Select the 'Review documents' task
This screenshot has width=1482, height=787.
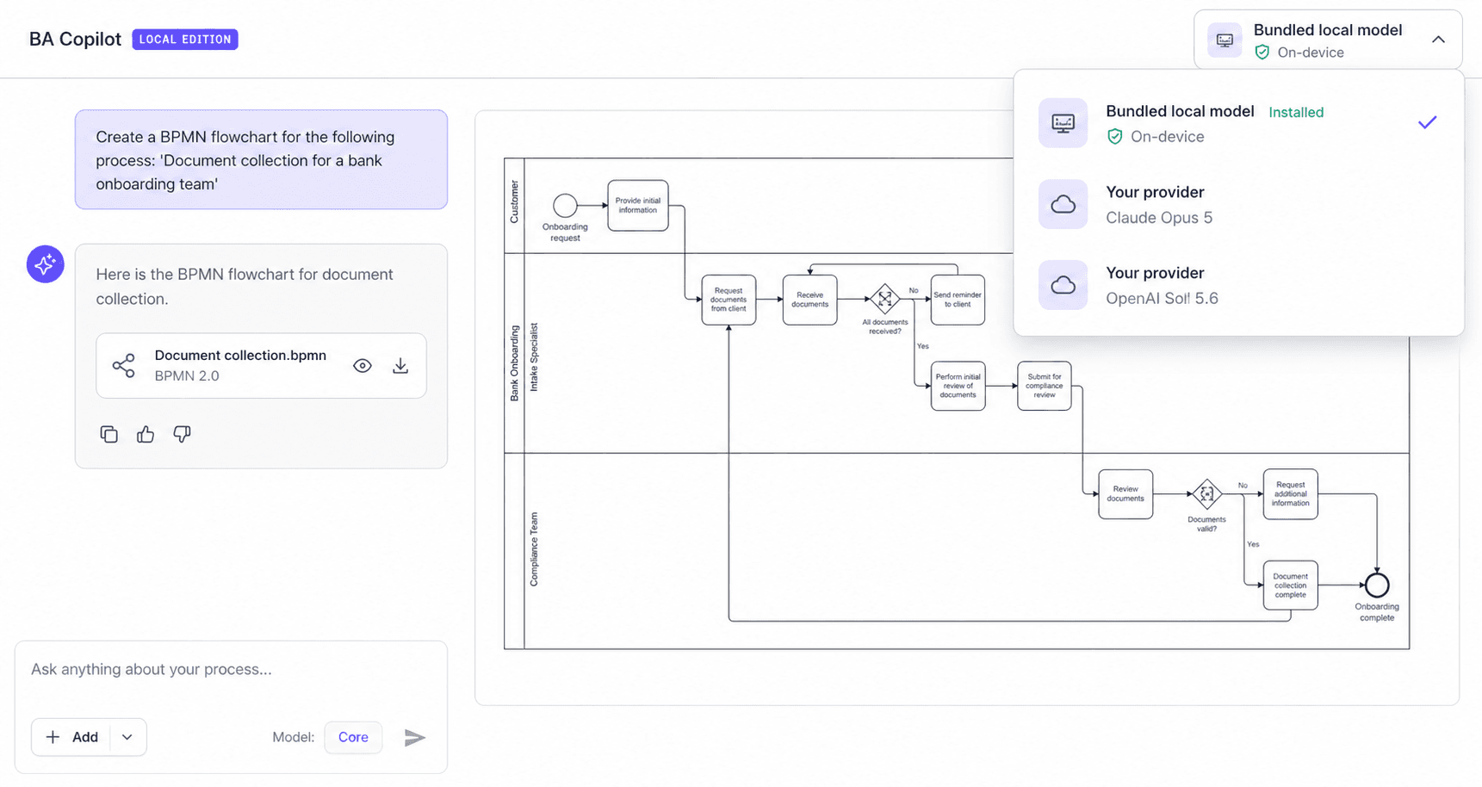(x=1125, y=494)
